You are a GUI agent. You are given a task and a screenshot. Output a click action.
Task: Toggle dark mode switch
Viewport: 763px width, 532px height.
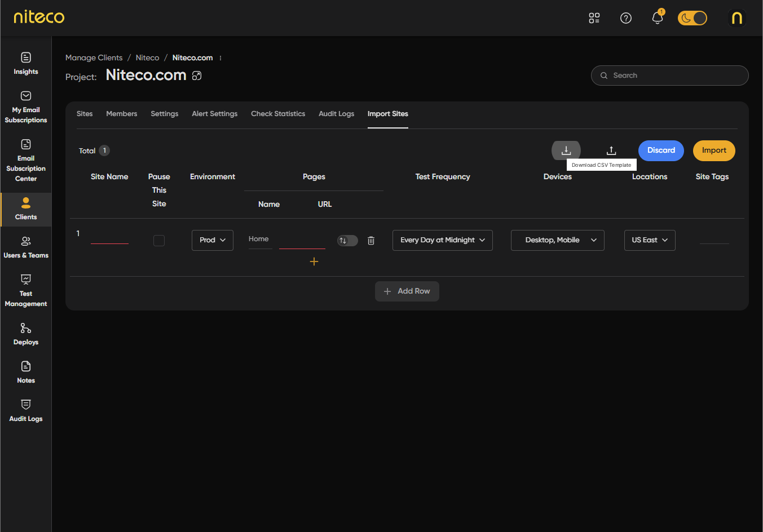pyautogui.click(x=693, y=18)
